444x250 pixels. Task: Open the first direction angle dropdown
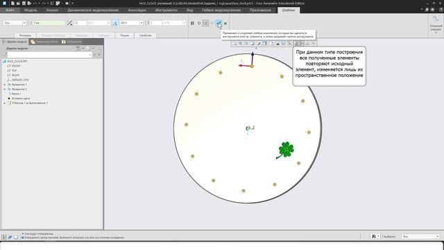[x=108, y=23]
